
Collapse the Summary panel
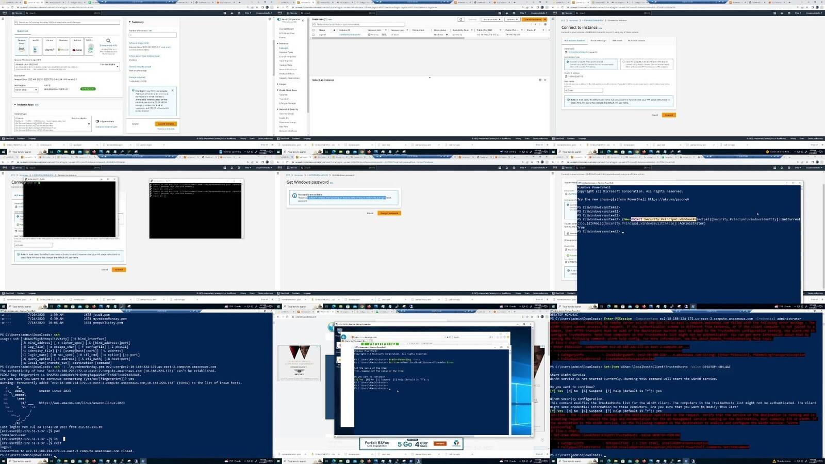point(129,22)
